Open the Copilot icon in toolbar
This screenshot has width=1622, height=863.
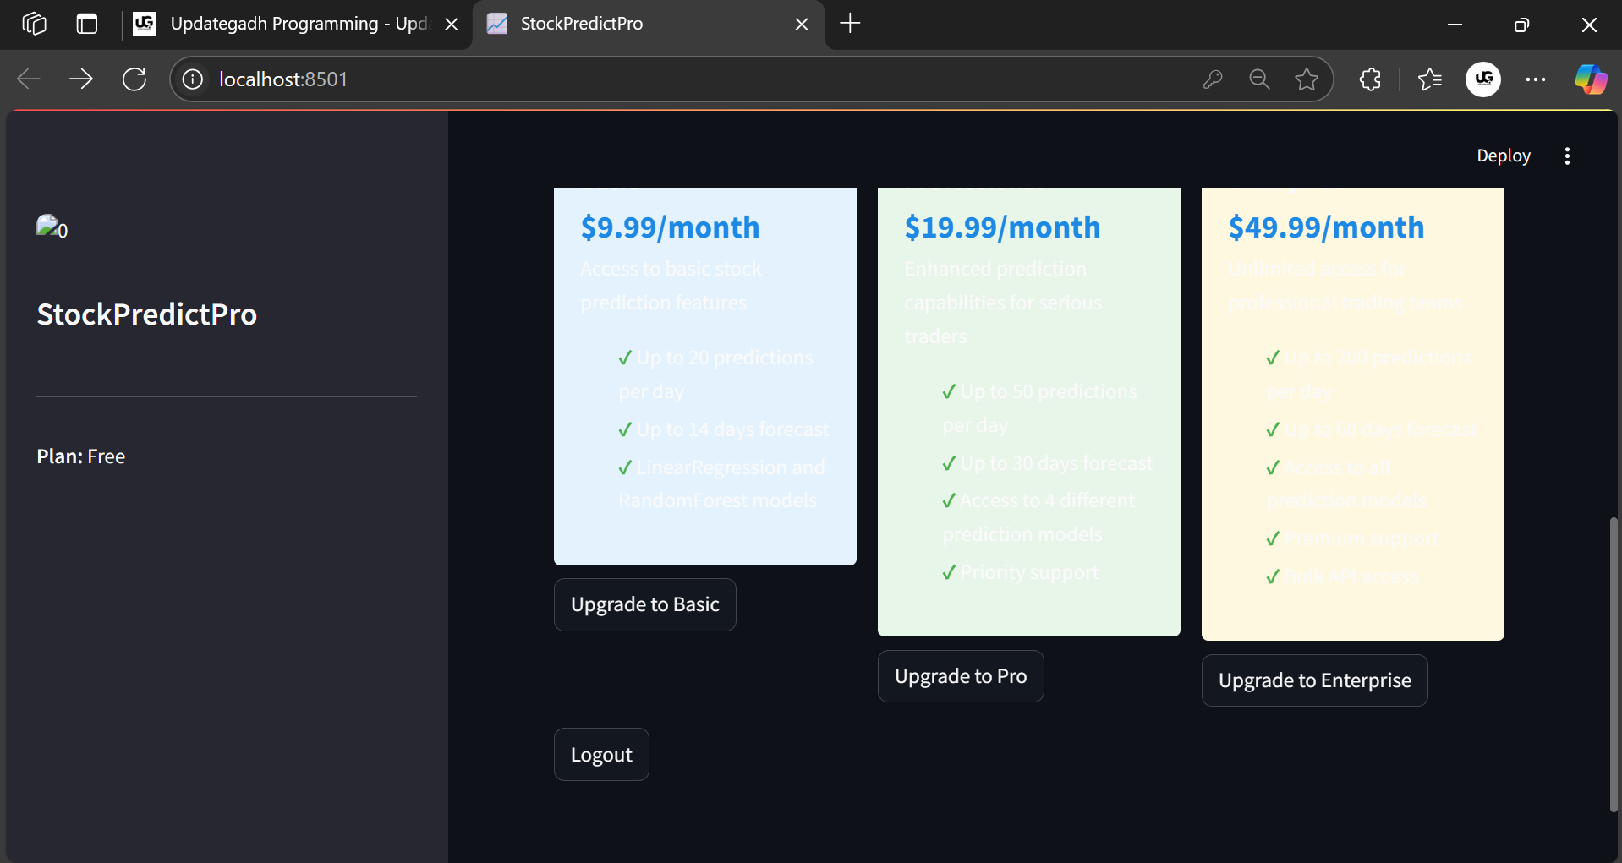pos(1590,79)
